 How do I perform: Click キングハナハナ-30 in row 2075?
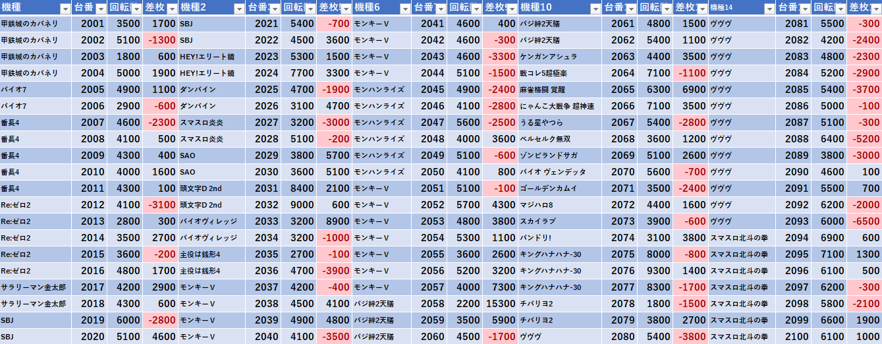561,254
